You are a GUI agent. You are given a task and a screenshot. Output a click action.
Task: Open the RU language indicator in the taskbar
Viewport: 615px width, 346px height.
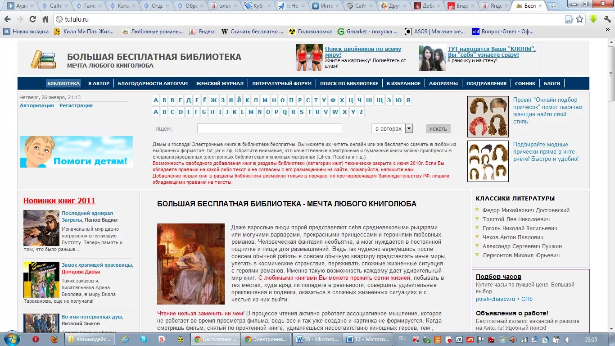(x=402, y=338)
